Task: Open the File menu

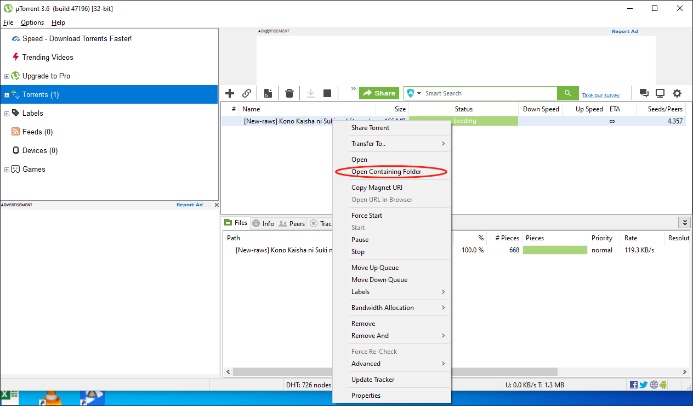Action: (8, 22)
